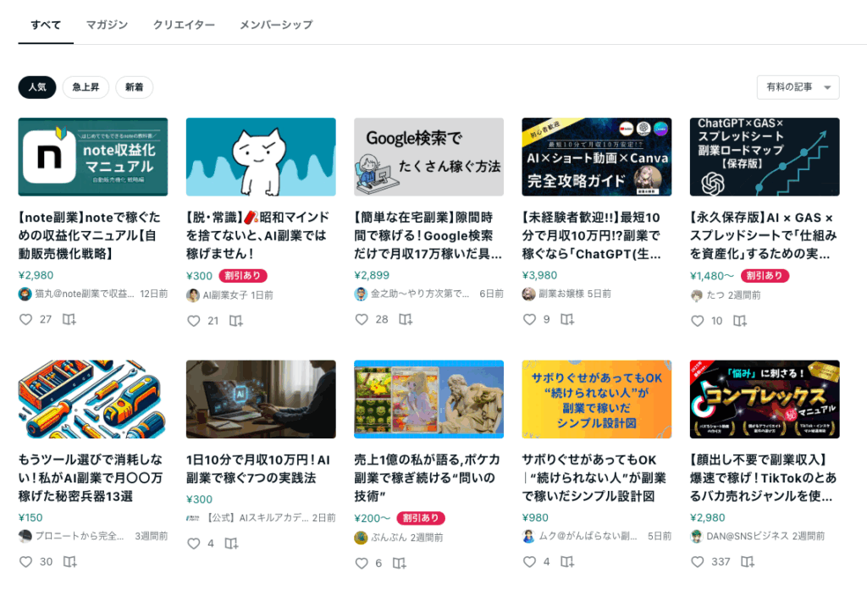Visit author 【公式】AIスキルアカデミー profile name

(x=257, y=518)
